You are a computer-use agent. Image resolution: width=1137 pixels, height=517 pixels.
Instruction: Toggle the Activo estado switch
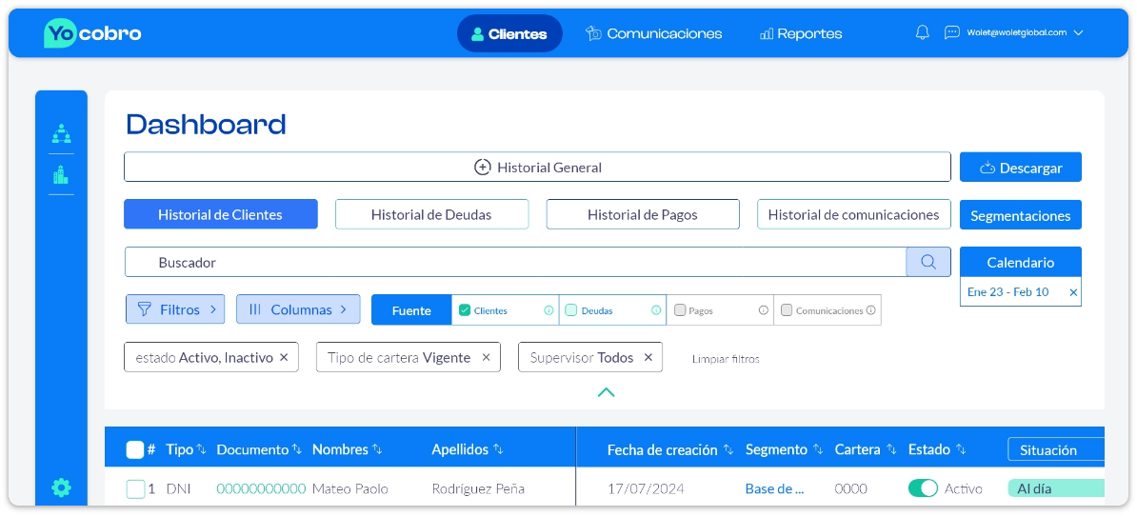click(x=922, y=488)
